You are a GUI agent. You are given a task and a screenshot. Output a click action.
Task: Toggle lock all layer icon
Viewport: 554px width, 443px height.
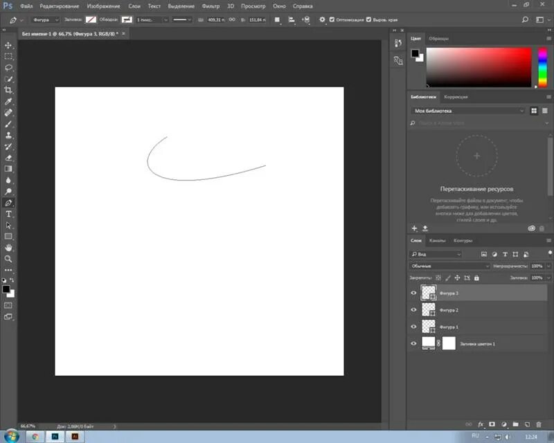pyautogui.click(x=476, y=278)
